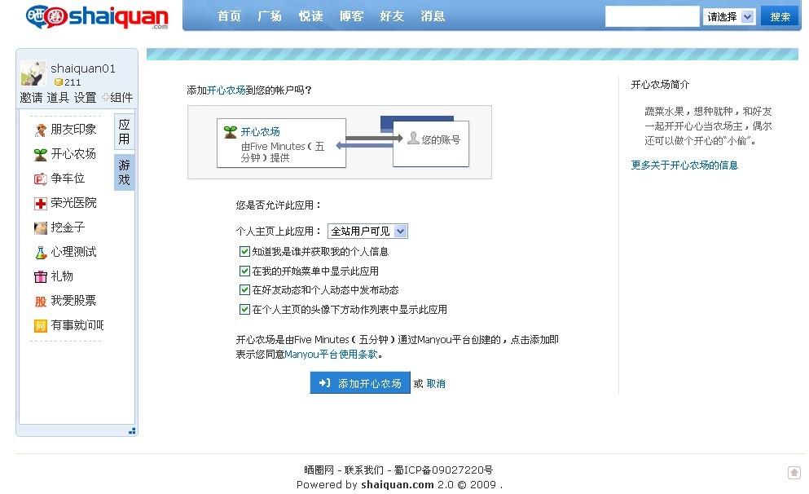The width and height of the screenshot is (809, 494).
Task: Open the 全站用户可见 visibility dropdown
Action: [367, 232]
